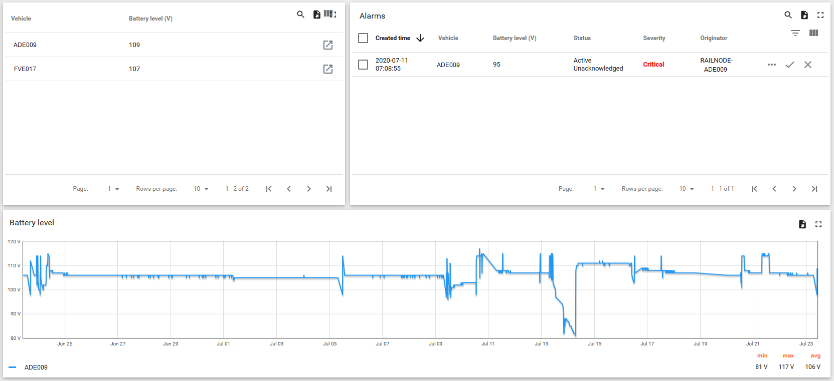Click Active Unacknowledged status cell
This screenshot has height=381, width=834.
(x=598, y=65)
